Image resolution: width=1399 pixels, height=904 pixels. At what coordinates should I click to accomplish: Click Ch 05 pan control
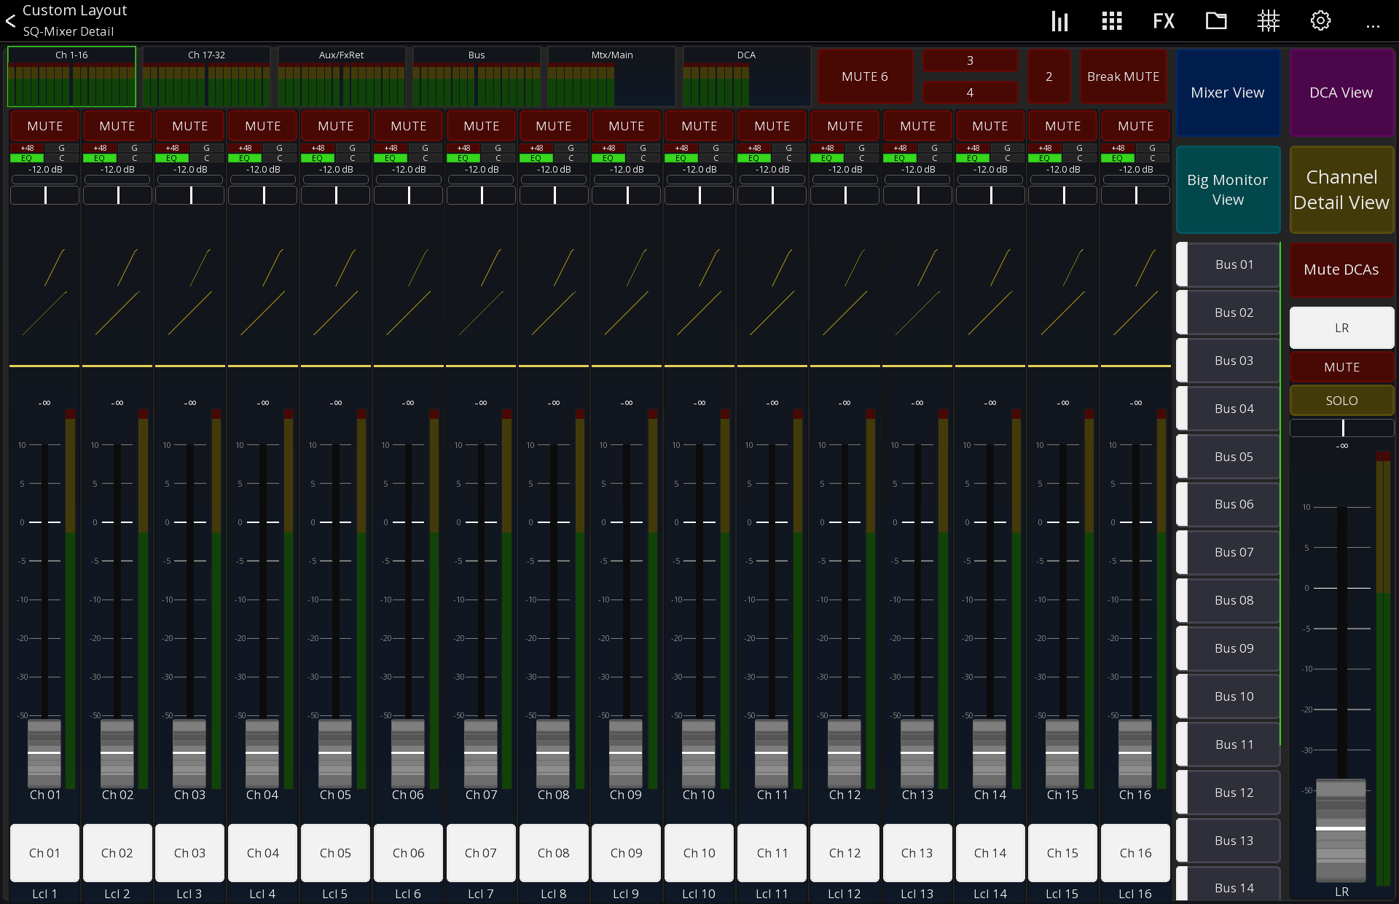click(x=336, y=195)
